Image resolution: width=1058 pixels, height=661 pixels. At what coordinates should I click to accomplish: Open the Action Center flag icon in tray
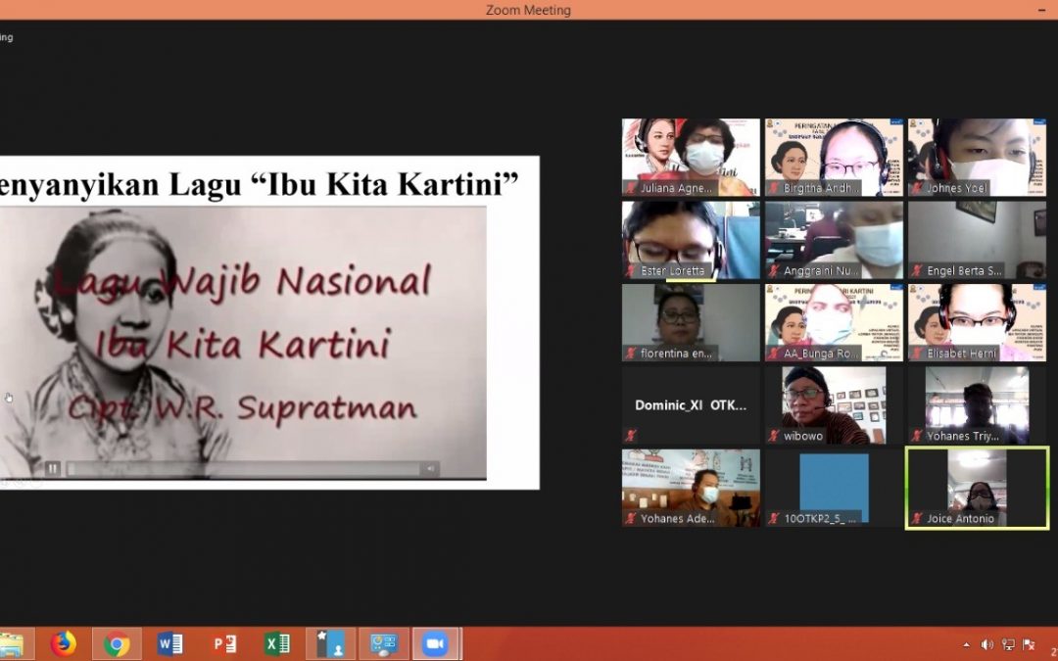coord(1029,644)
